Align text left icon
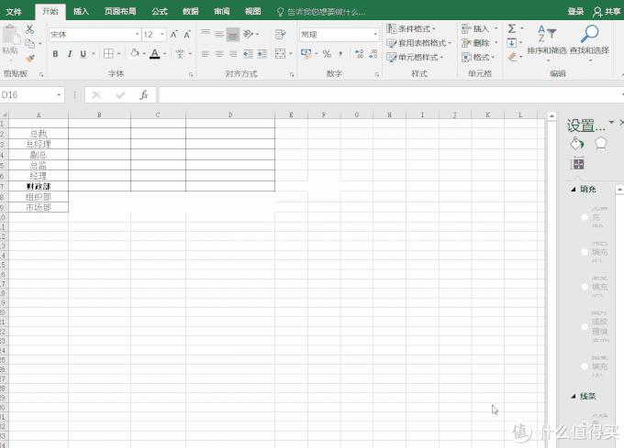The width and height of the screenshot is (624, 448). pyautogui.click(x=205, y=54)
